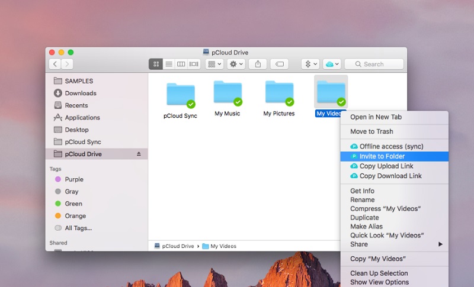
Task: Click pCloud Drive in path bar
Action: [x=177, y=246]
